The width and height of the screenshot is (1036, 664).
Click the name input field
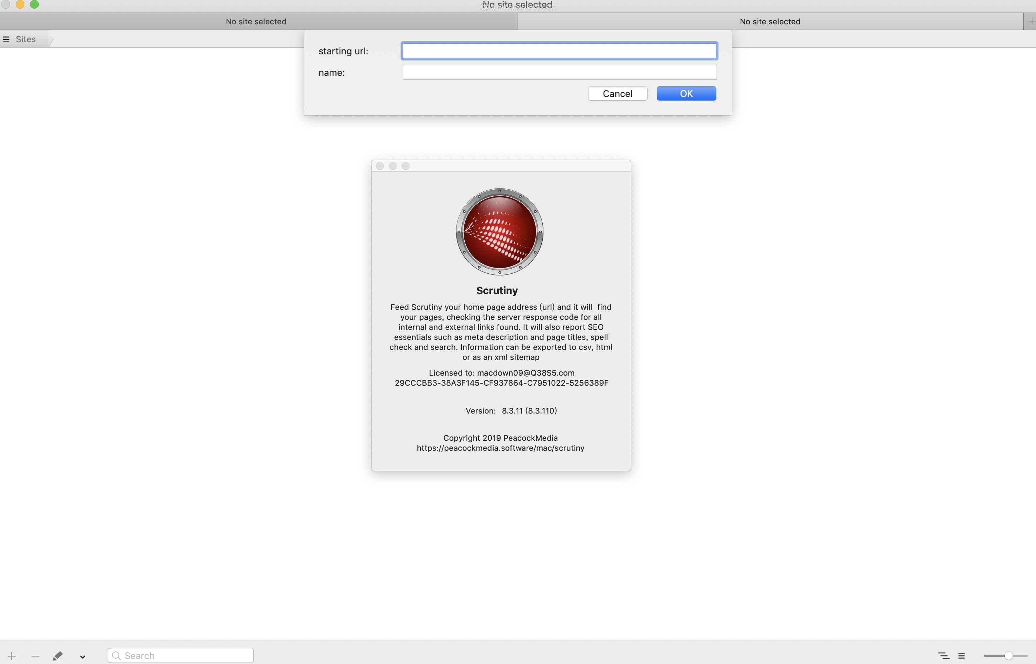pyautogui.click(x=560, y=72)
